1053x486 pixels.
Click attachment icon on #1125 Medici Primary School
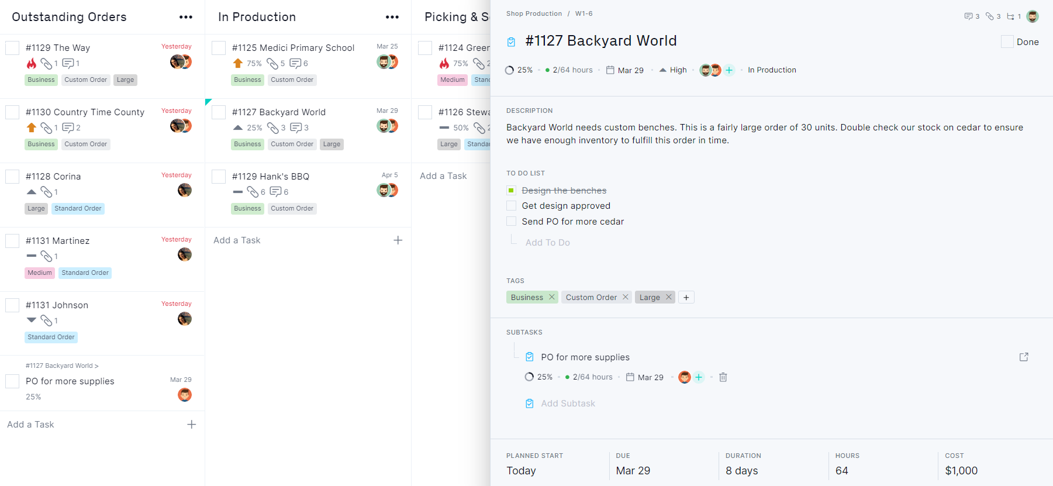point(272,63)
